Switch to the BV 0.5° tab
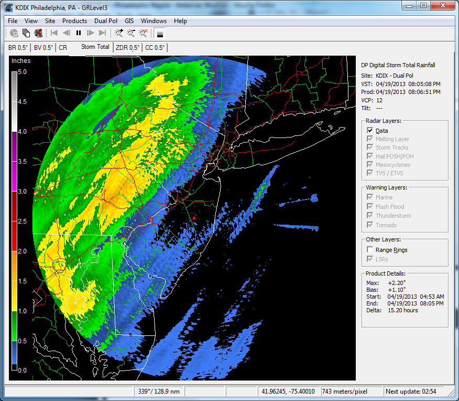This screenshot has width=459, height=401. 43,47
